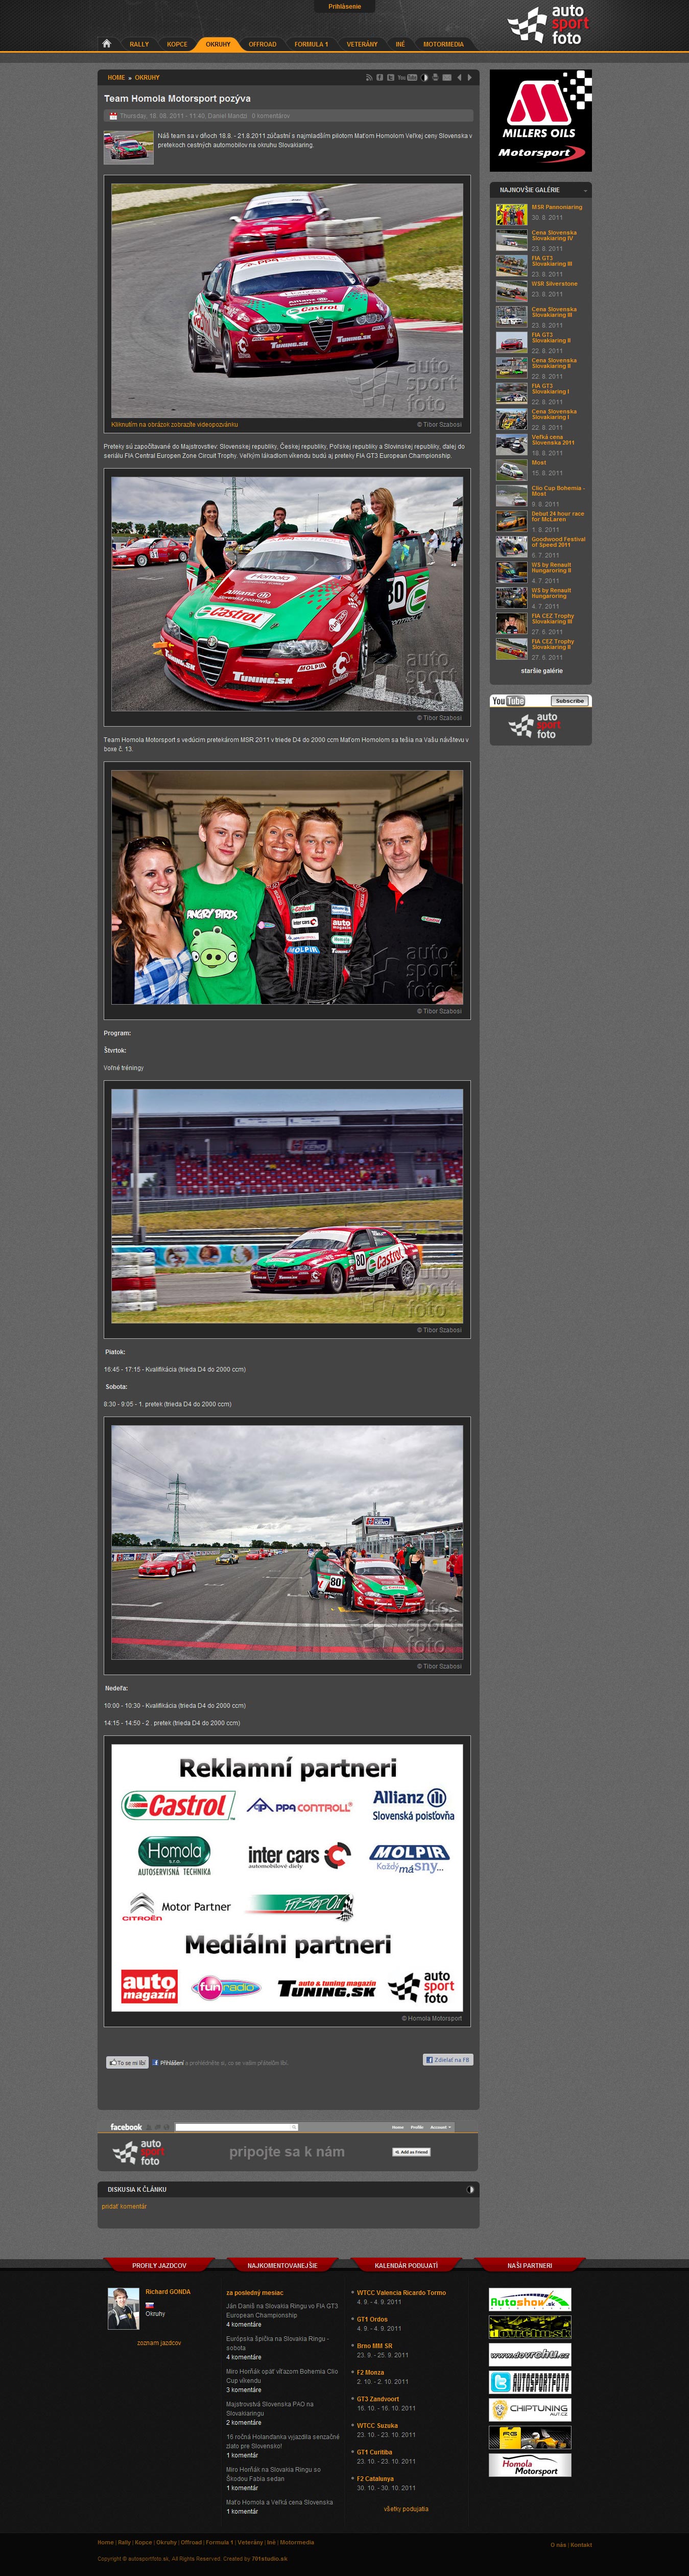Open the Rally menu tab
Image resolution: width=689 pixels, height=2576 pixels.
(x=139, y=44)
